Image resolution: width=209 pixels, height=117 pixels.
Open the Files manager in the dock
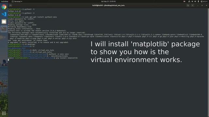[x=4, y=21]
